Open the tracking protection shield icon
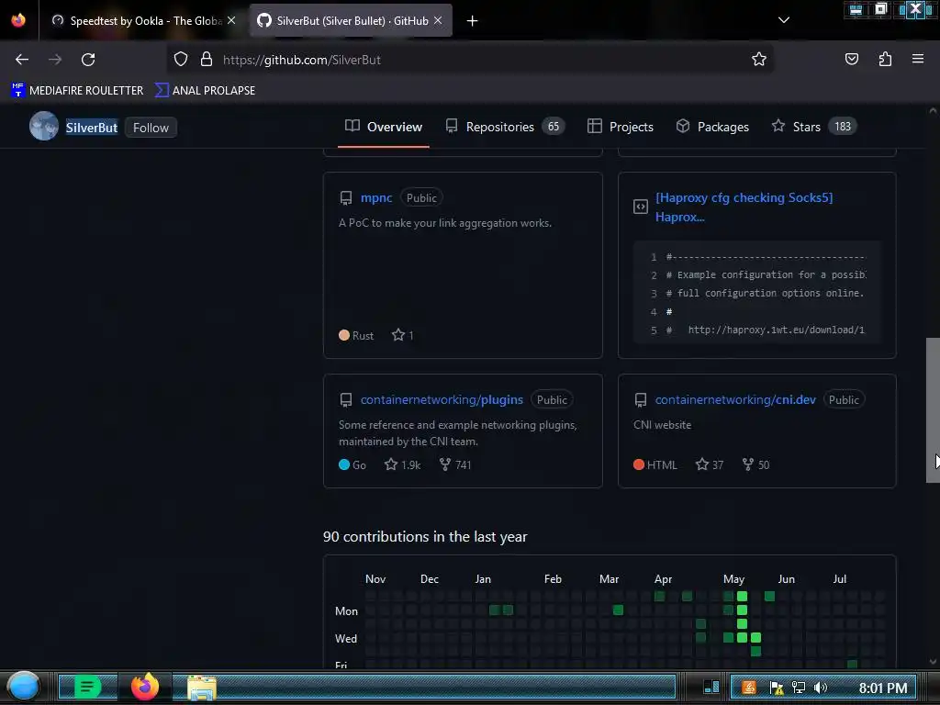This screenshot has width=940, height=705. tap(181, 60)
